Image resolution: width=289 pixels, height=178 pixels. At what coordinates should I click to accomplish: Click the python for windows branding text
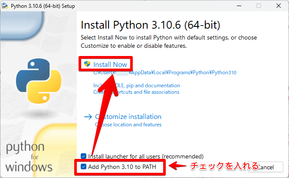[29, 156]
